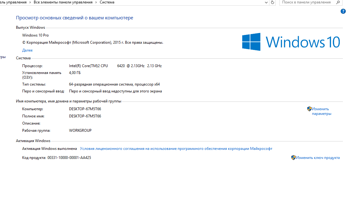The image size is (346, 212).
Task: Click the Имя компьютера, имя домена section header
Action: (68, 101)
